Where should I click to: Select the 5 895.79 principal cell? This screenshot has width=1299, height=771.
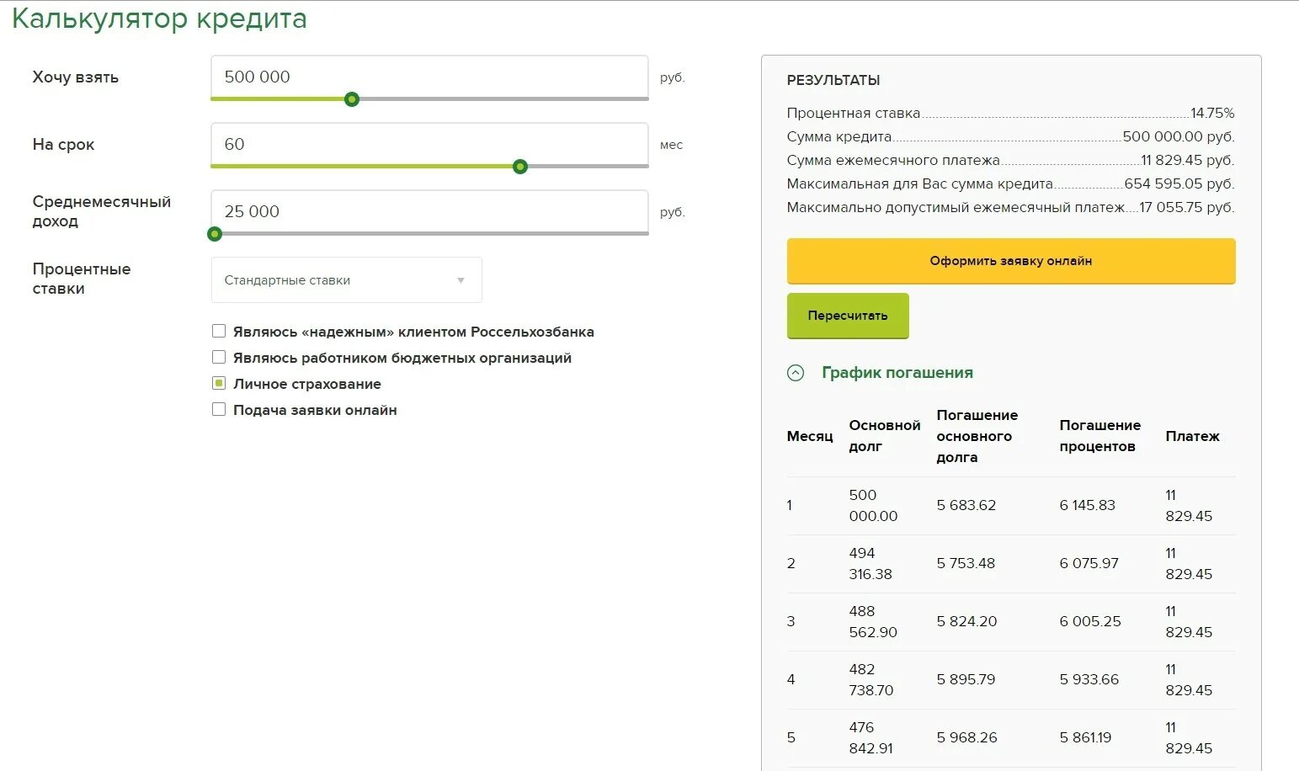pos(966,679)
